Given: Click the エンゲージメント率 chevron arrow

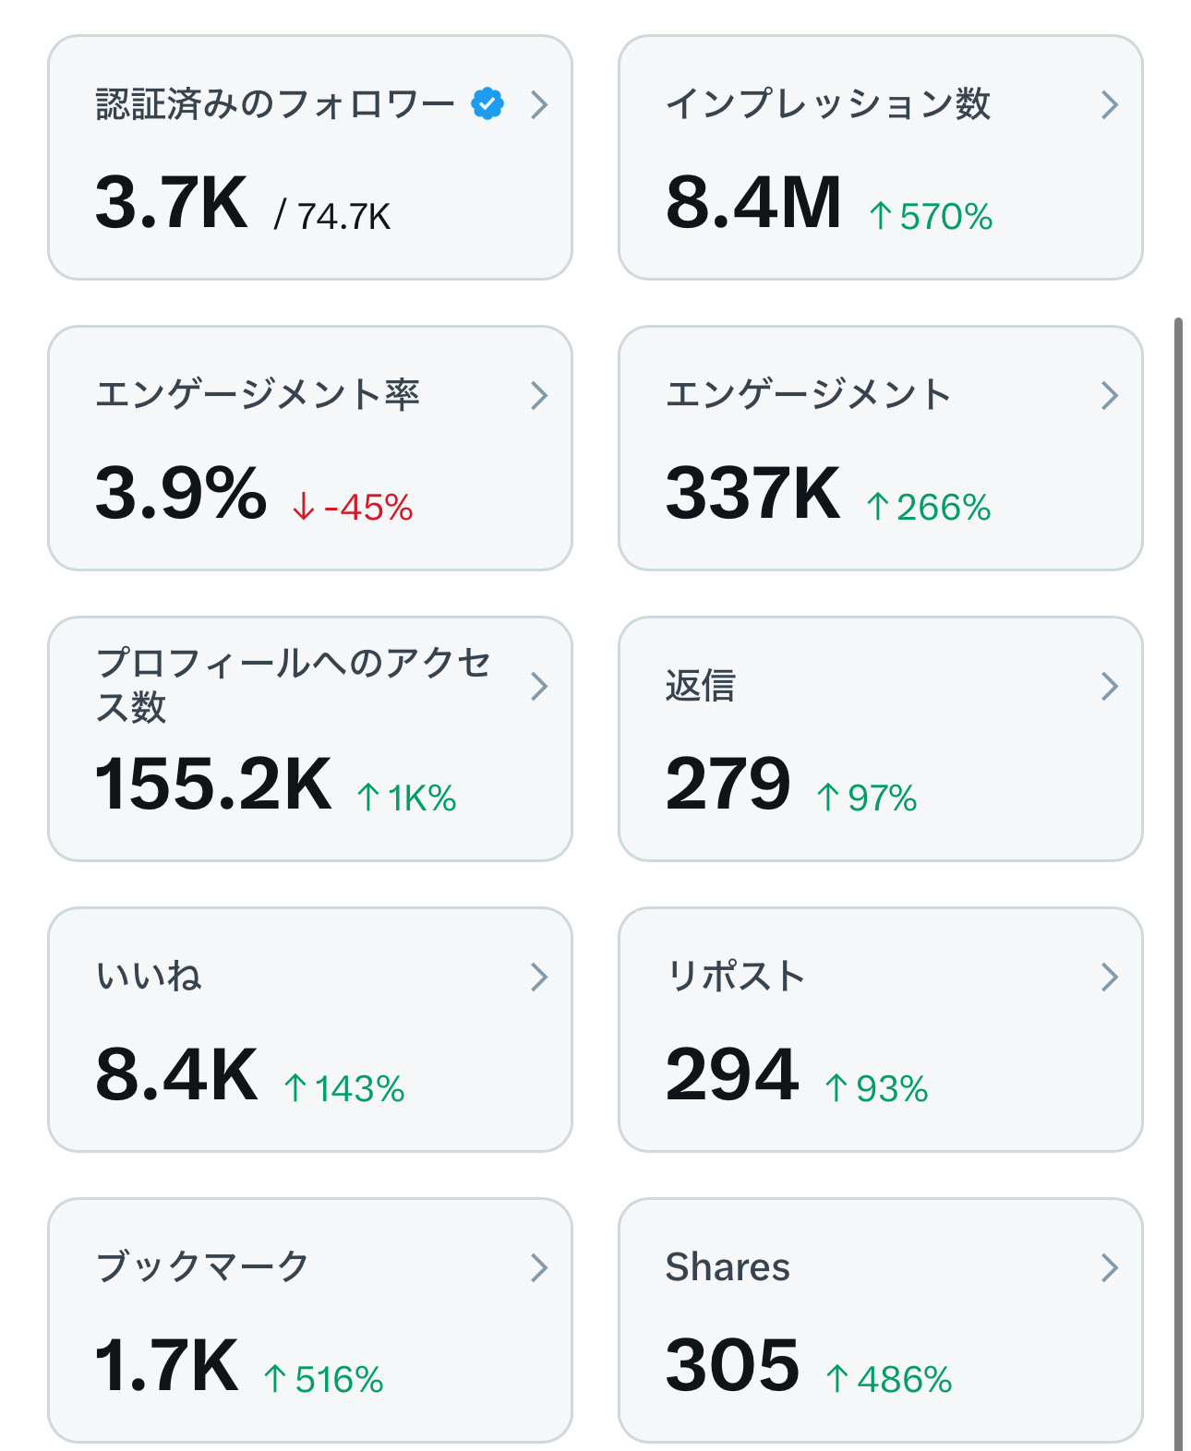Looking at the screenshot, I should [x=540, y=396].
